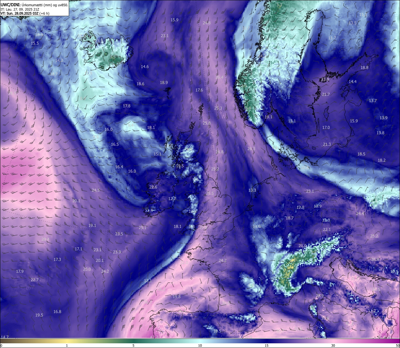
Task: Click the map value '21.0'
Action: click(x=302, y=246)
